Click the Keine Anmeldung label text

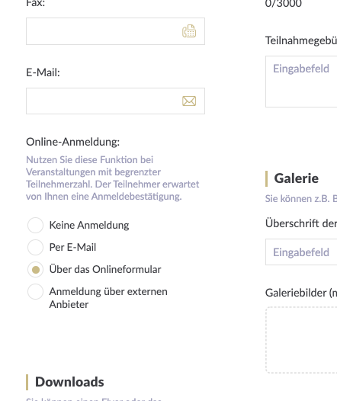89,226
